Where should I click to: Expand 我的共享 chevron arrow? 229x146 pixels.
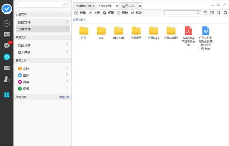(67, 45)
